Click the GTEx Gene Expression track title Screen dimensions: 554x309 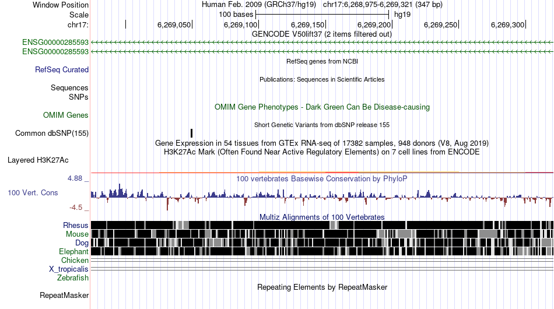(322, 143)
